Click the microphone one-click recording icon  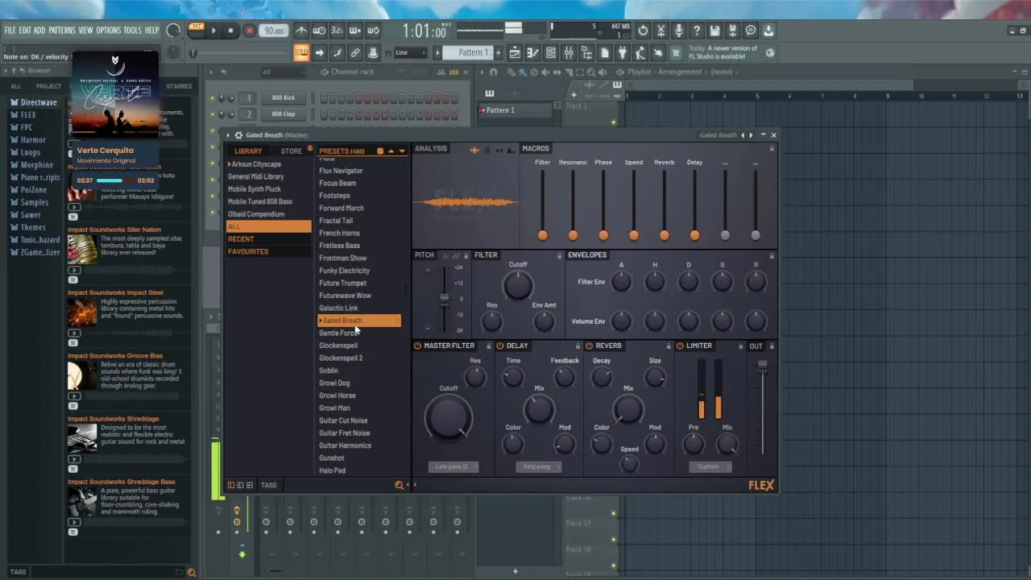click(678, 31)
